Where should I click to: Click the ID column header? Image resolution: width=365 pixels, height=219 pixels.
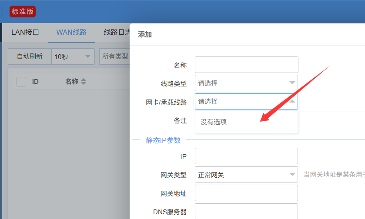(x=36, y=81)
